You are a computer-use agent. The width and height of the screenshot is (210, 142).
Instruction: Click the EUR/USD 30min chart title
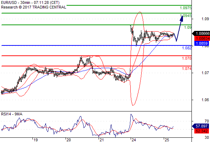tap(30, 2)
